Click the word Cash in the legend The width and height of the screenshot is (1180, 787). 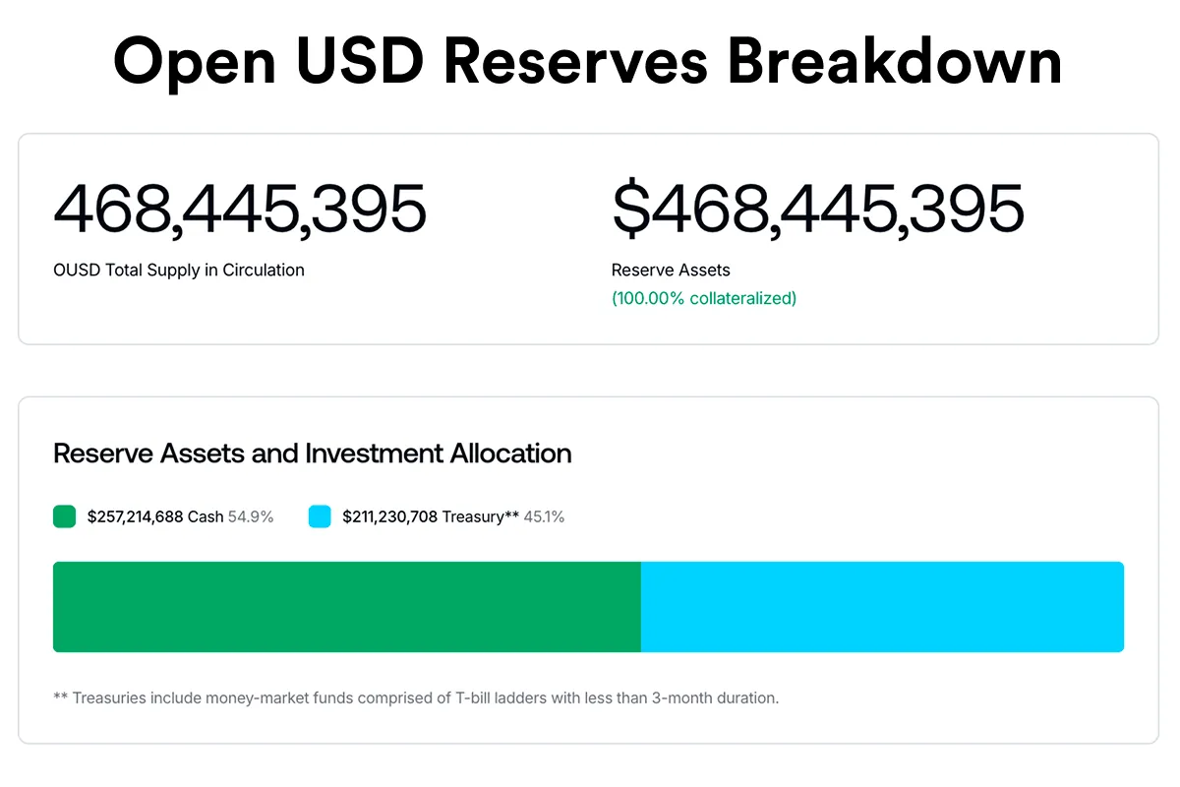[206, 516]
